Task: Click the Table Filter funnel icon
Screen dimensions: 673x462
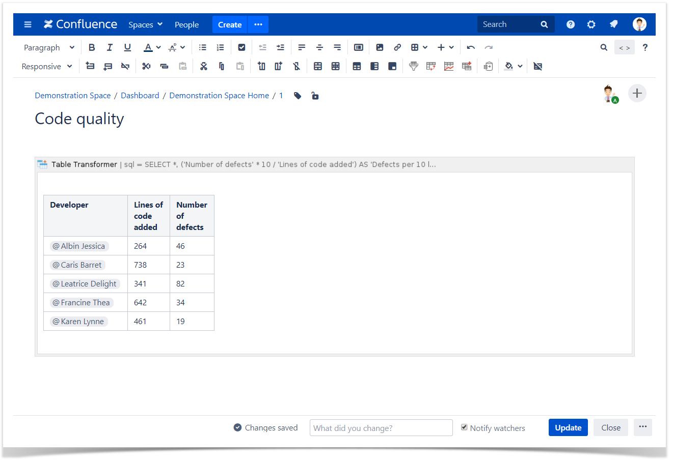Action: point(414,66)
